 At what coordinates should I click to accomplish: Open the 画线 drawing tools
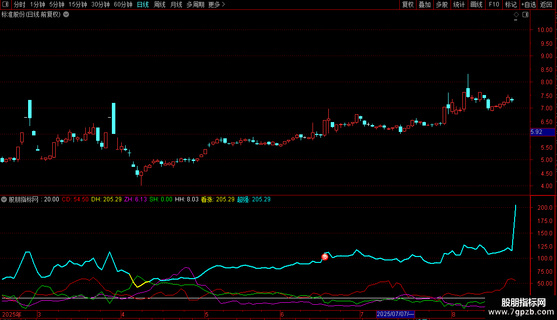pos(476,4)
